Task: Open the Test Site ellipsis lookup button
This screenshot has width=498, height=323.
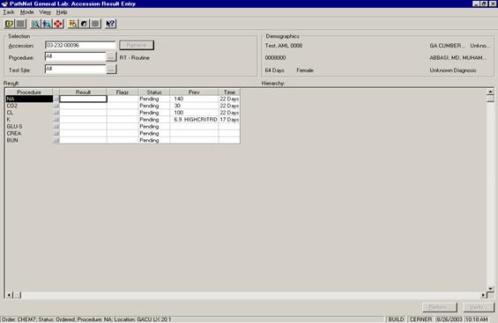Action: click(111, 70)
